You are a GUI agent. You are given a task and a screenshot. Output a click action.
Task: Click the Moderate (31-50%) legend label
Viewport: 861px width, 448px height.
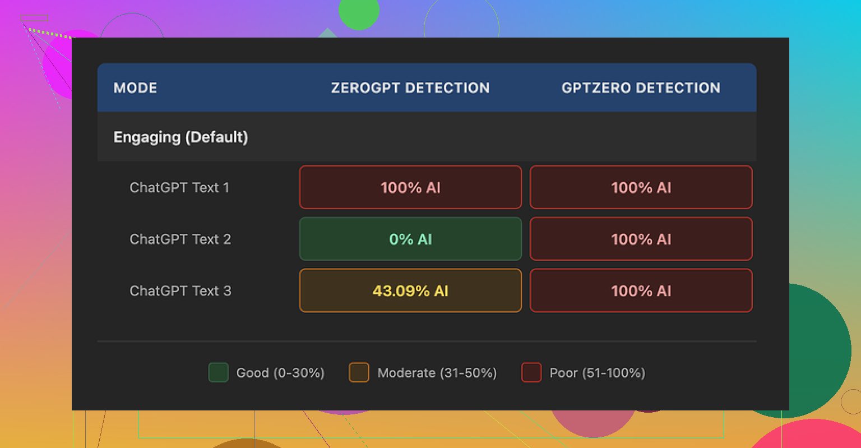point(437,373)
